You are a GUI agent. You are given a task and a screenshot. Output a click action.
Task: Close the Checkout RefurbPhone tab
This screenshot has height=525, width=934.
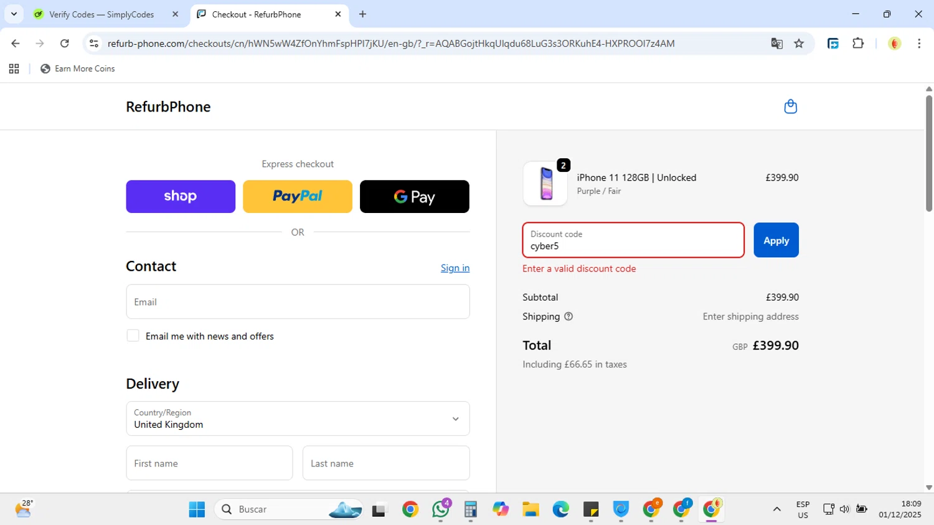(338, 14)
